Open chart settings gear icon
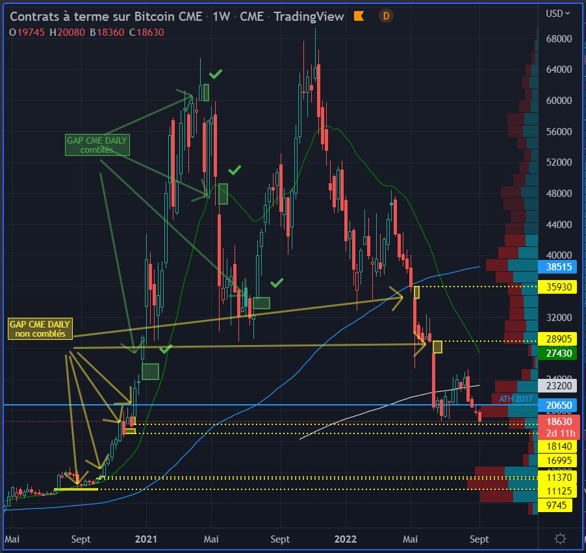Image resolution: width=586 pixels, height=553 pixels. click(x=560, y=539)
